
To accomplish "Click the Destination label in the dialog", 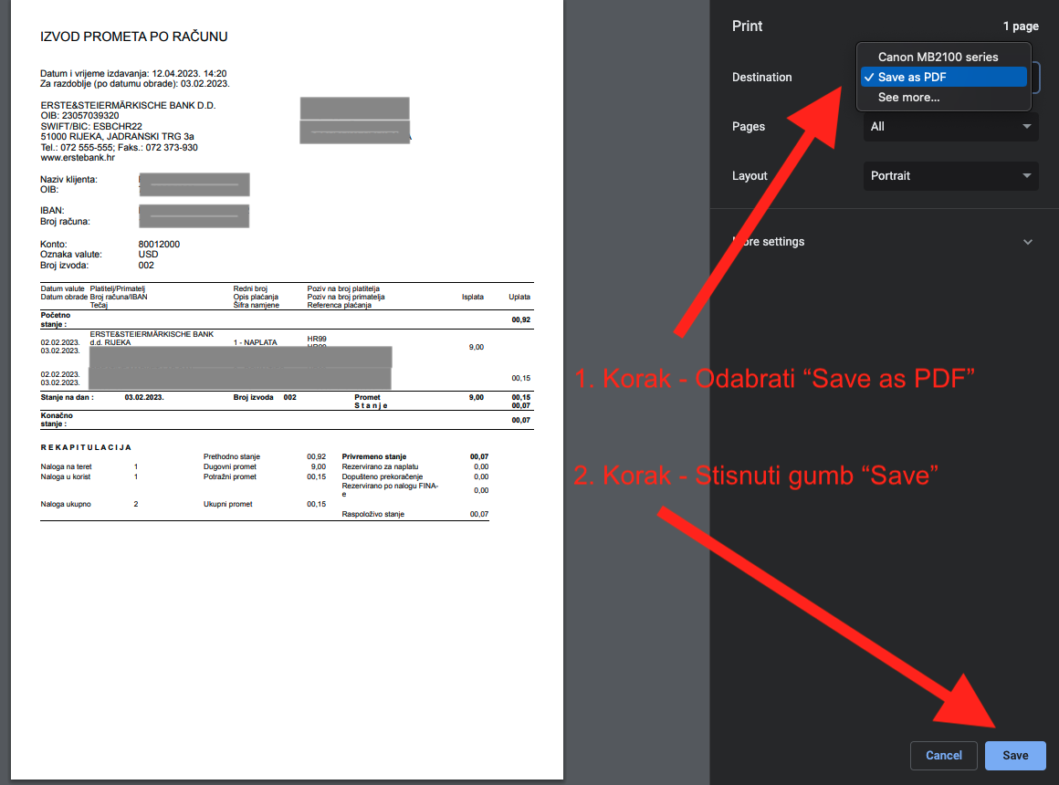I will (761, 78).
